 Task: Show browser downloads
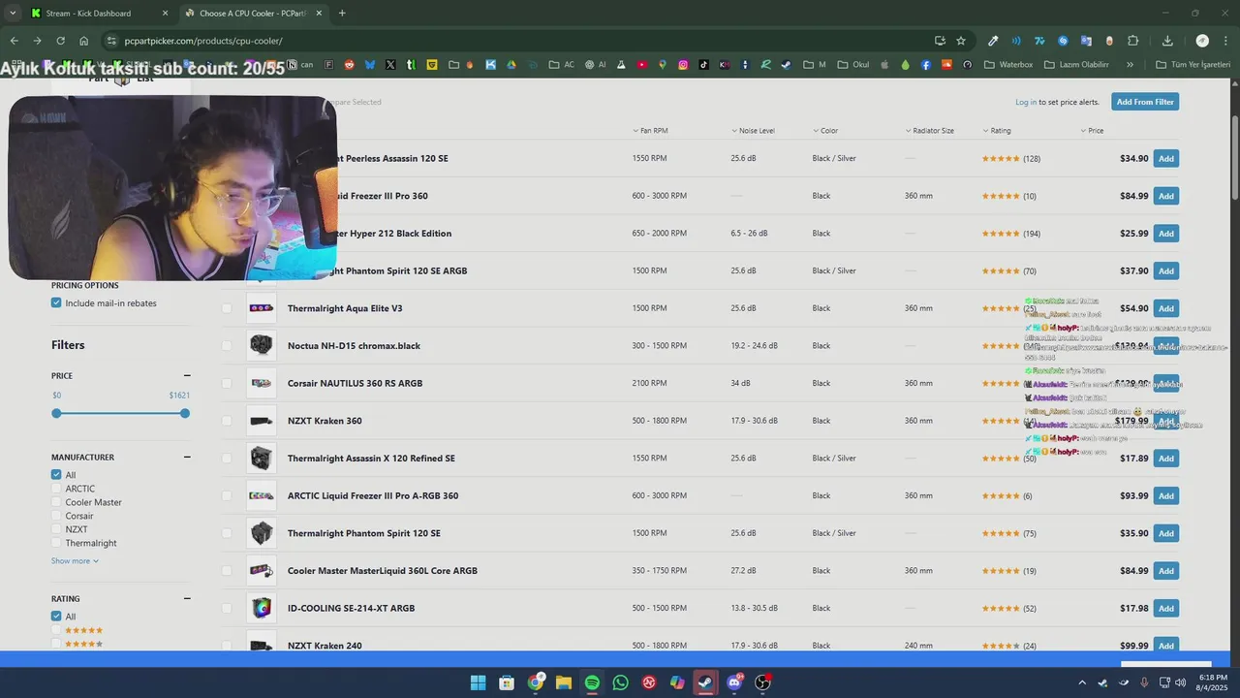[x=1167, y=41]
